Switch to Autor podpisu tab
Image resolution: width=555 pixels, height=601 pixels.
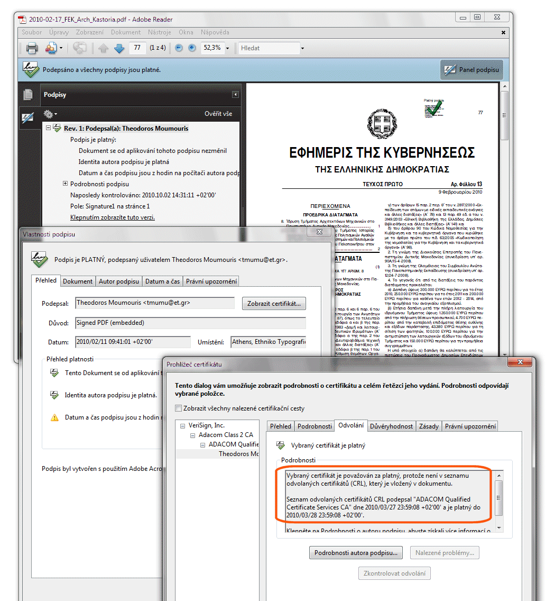click(119, 281)
